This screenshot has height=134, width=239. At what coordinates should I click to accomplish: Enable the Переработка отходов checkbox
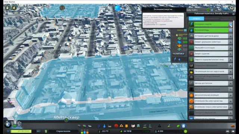230,48
